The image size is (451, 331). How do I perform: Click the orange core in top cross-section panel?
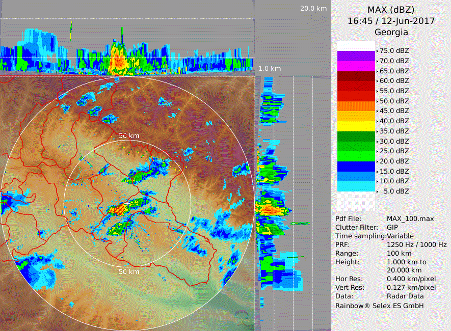click(x=118, y=62)
